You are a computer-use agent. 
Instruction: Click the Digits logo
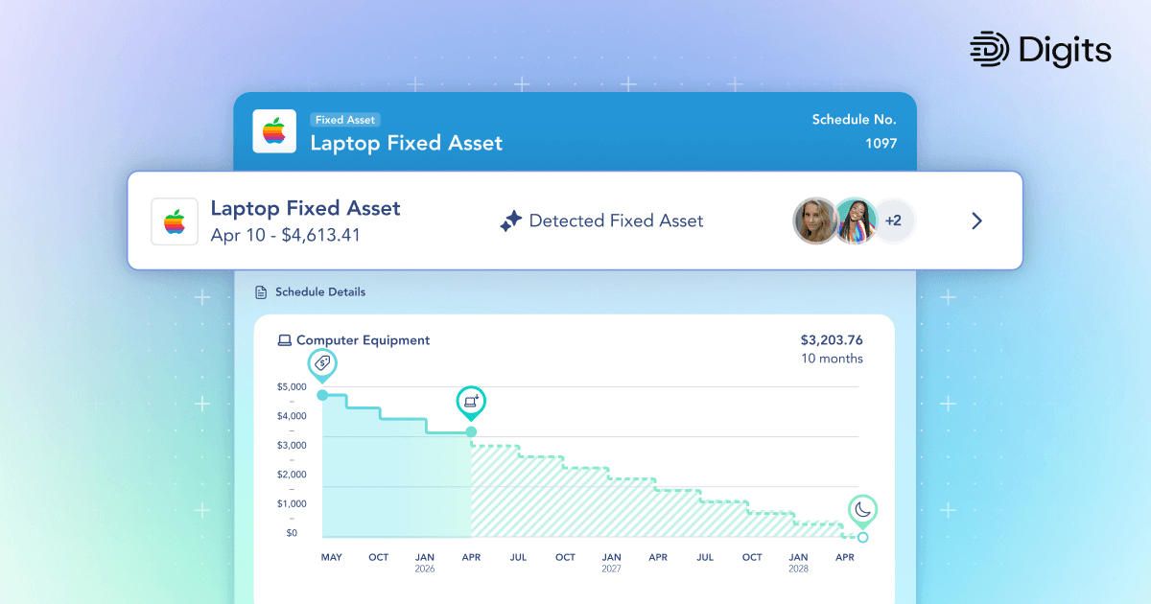(x=1042, y=51)
